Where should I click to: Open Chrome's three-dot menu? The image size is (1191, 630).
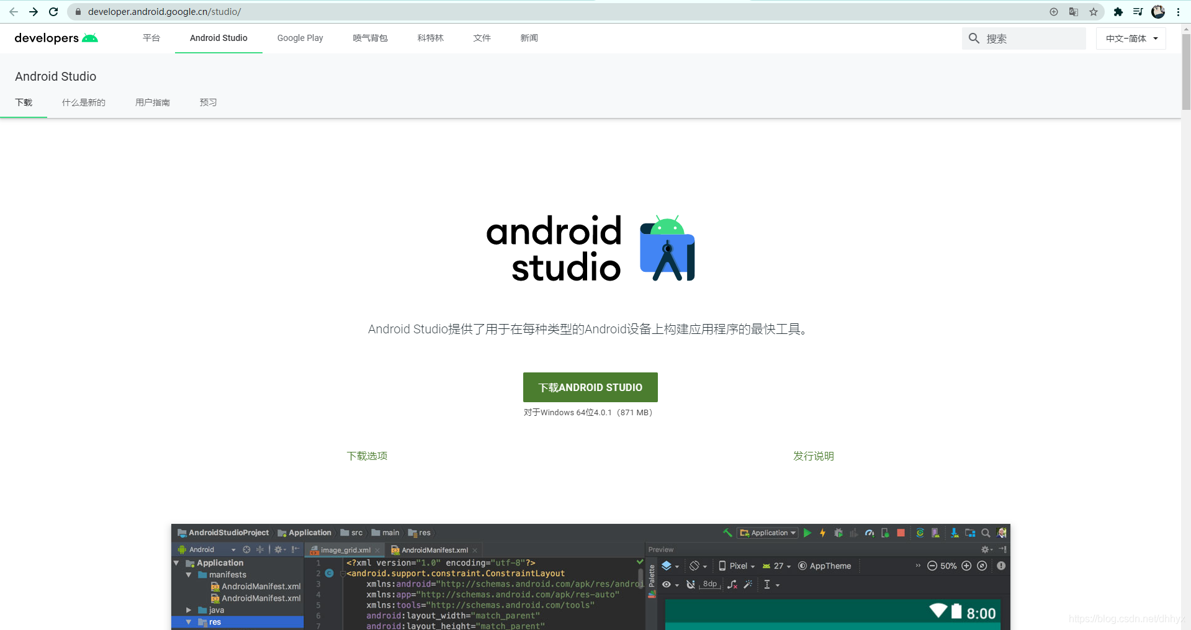[1178, 12]
